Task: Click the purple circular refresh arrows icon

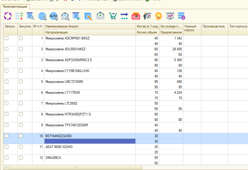Action: click(x=7, y=16)
